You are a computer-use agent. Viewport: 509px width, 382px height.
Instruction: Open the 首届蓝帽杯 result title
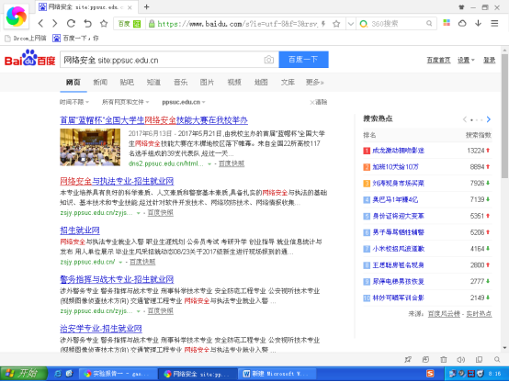coord(153,120)
